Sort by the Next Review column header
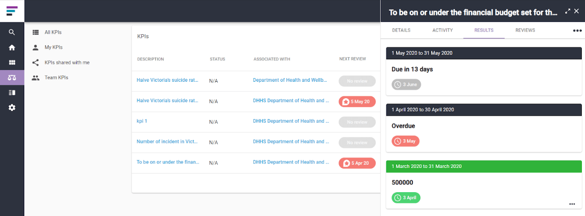This screenshot has width=585, height=216. pos(353,59)
